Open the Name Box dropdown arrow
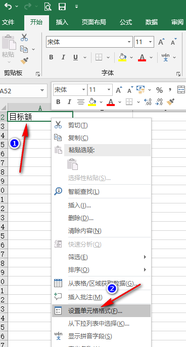Screen dimensions: 186x347 (42, 90)
